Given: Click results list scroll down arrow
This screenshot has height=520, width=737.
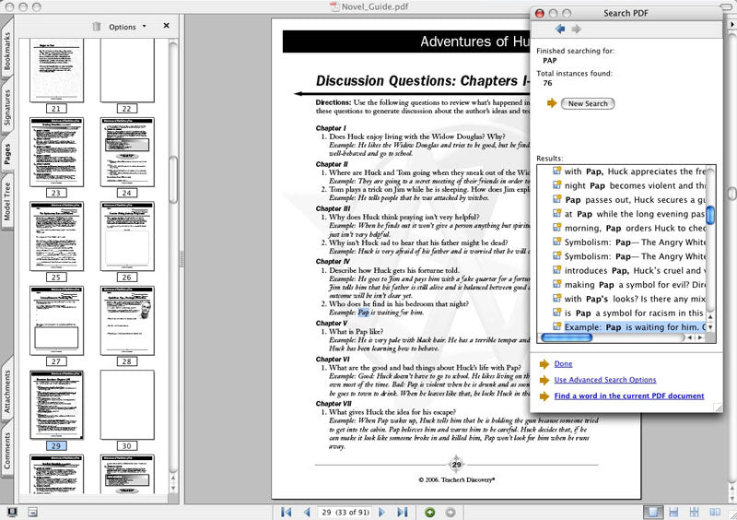Looking at the screenshot, I should click(x=710, y=327).
